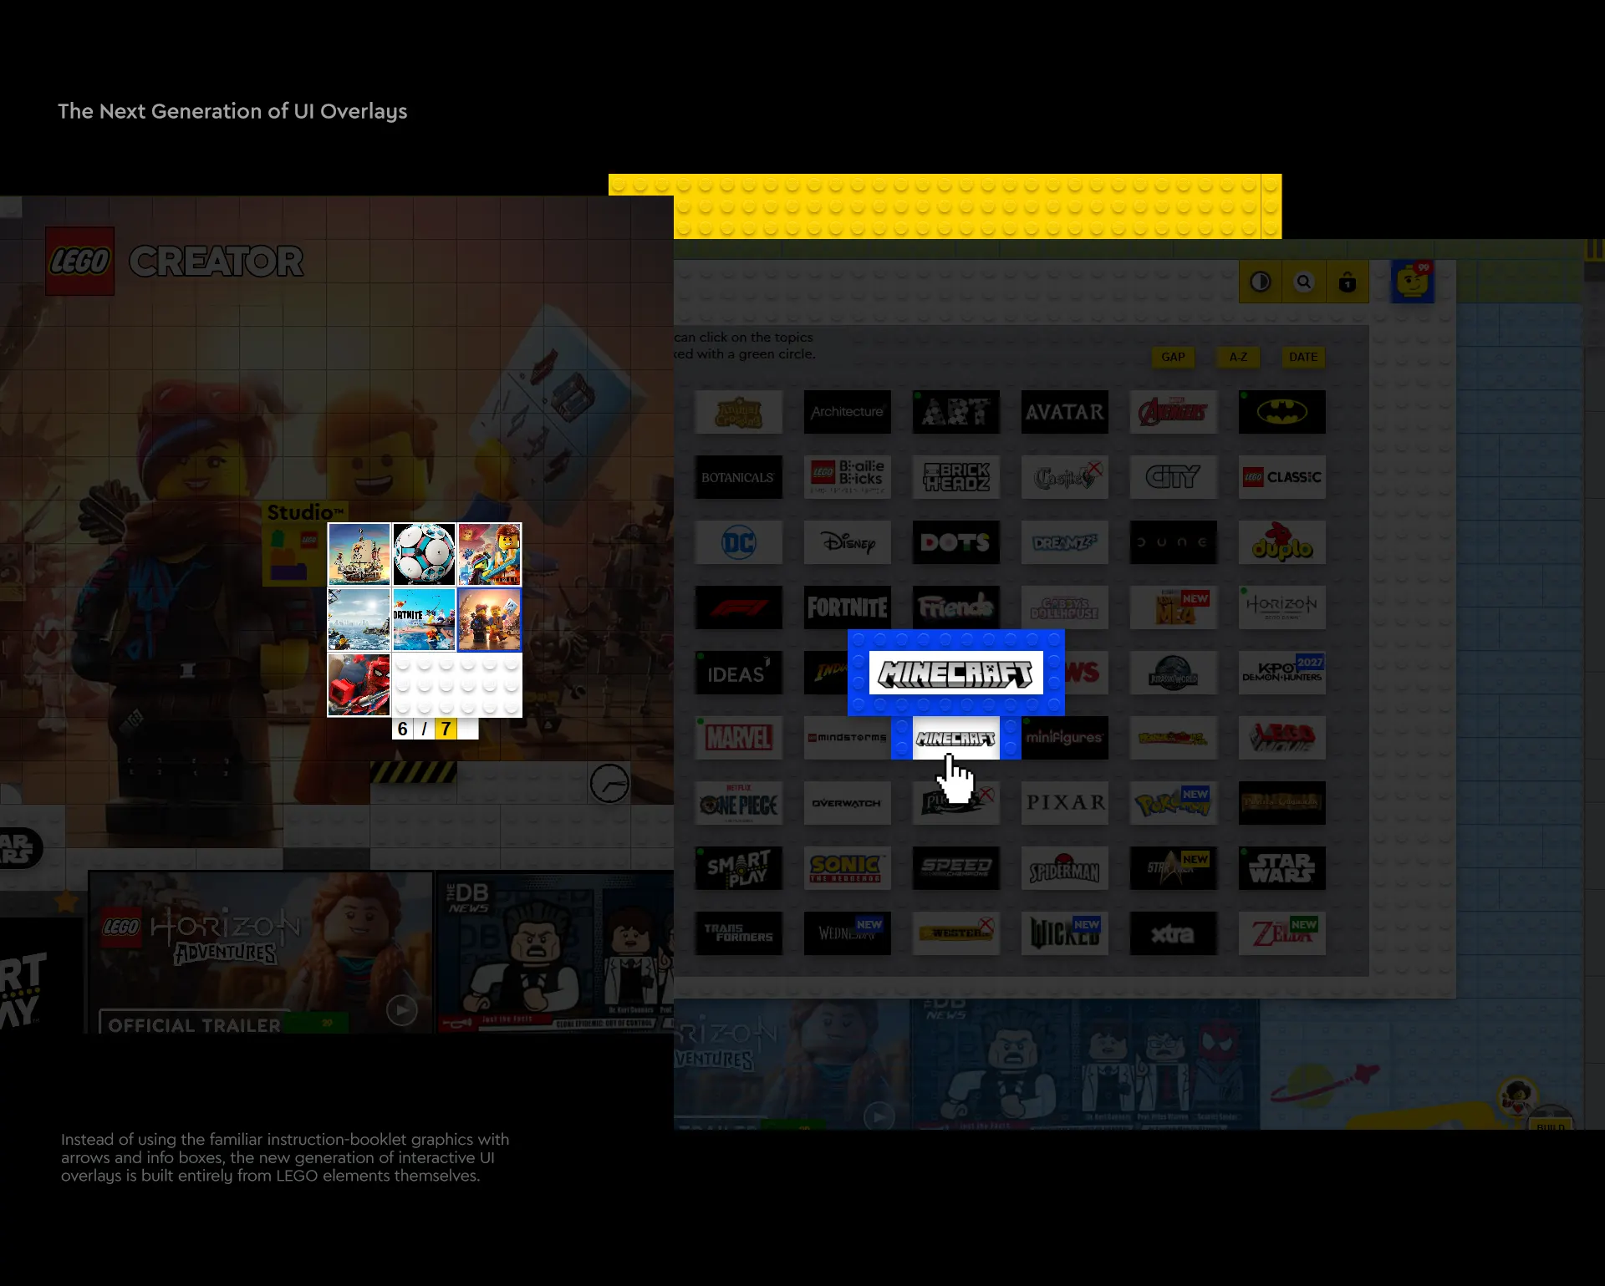
Task: Open the Horizon Zero Dawn tile
Action: (1282, 607)
